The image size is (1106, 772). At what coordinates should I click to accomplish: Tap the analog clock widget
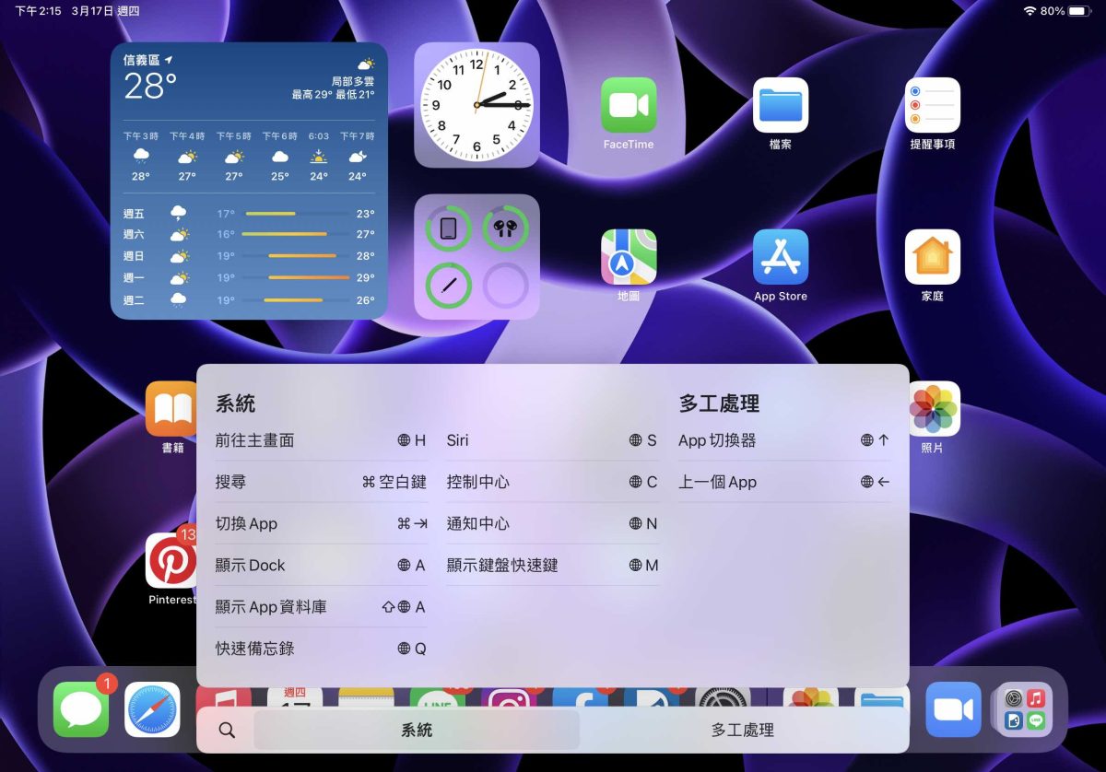click(477, 105)
